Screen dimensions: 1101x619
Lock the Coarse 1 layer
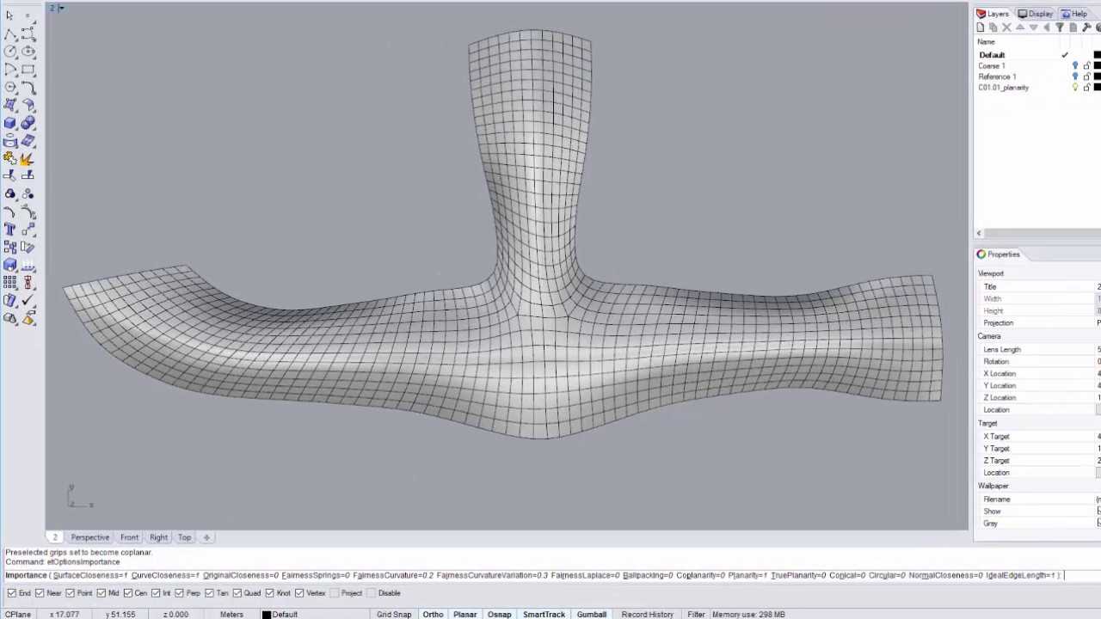(x=1086, y=66)
